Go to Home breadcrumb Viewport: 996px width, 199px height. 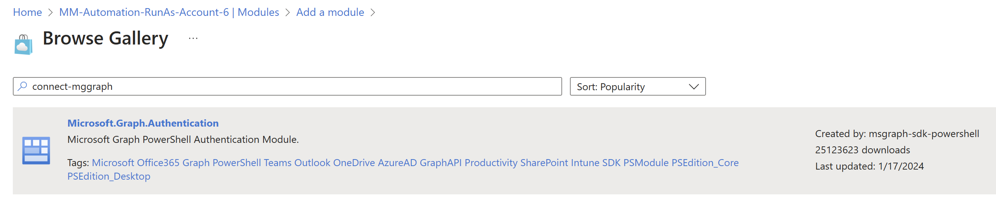pyautogui.click(x=27, y=12)
